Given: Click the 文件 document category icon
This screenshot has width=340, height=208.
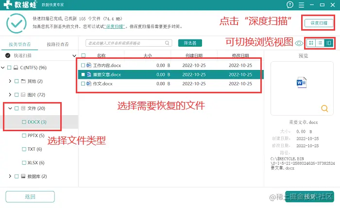Looking at the screenshot, I should [x=23, y=108].
